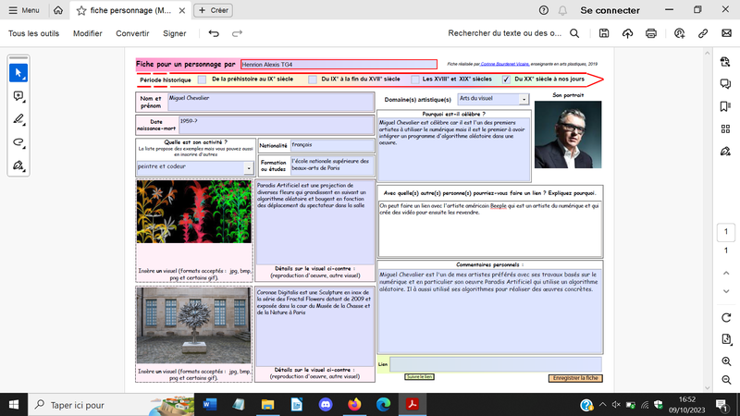The image size is (740, 416).
Task: Open the Convertir menu
Action: pos(132,33)
